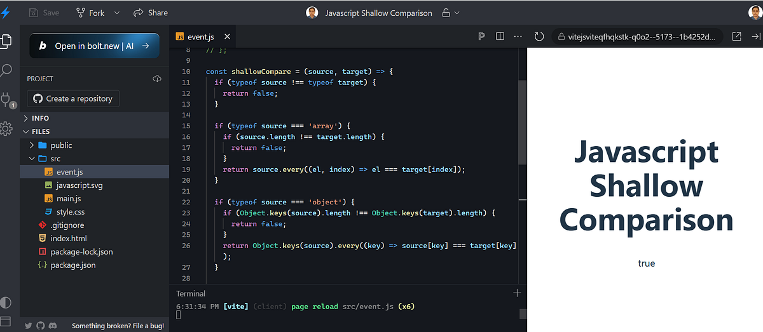
Task: Collapse the src folder
Action: click(x=94, y=158)
